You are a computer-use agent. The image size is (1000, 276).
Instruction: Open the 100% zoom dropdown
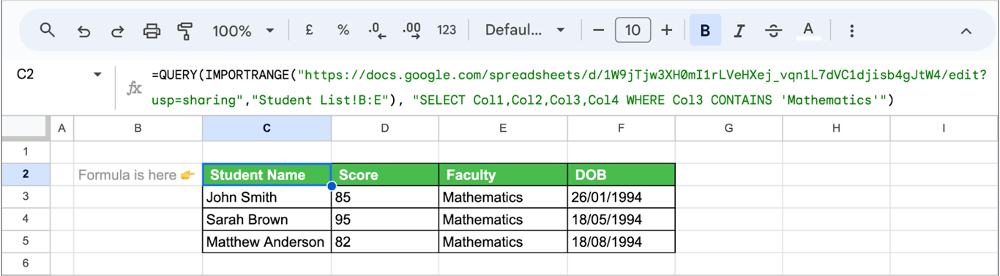click(x=243, y=31)
